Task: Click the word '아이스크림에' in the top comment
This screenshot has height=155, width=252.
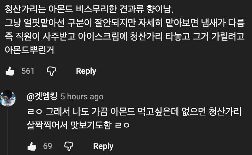Action: point(109,37)
